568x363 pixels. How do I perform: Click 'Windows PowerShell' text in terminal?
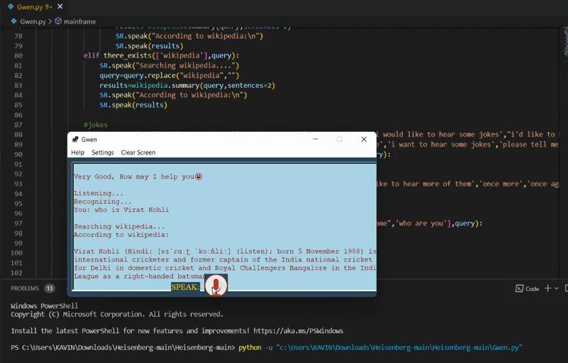(x=44, y=306)
